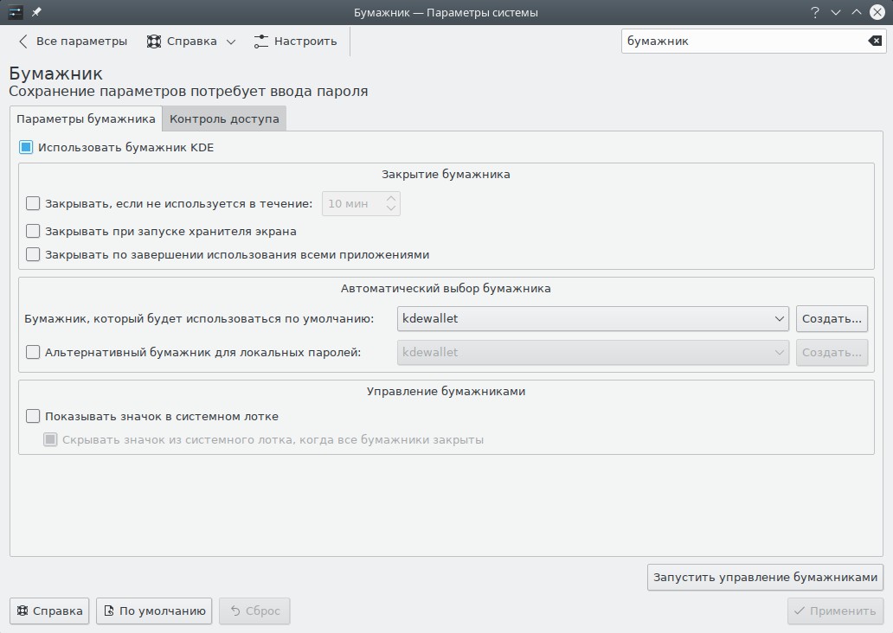This screenshot has width=893, height=633.
Task: Check 'Показывать значок в системном лотке'
Action: [33, 416]
